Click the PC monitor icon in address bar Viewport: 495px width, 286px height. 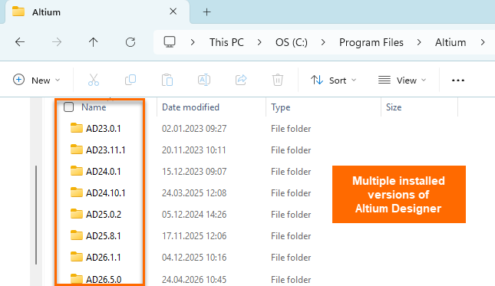170,42
